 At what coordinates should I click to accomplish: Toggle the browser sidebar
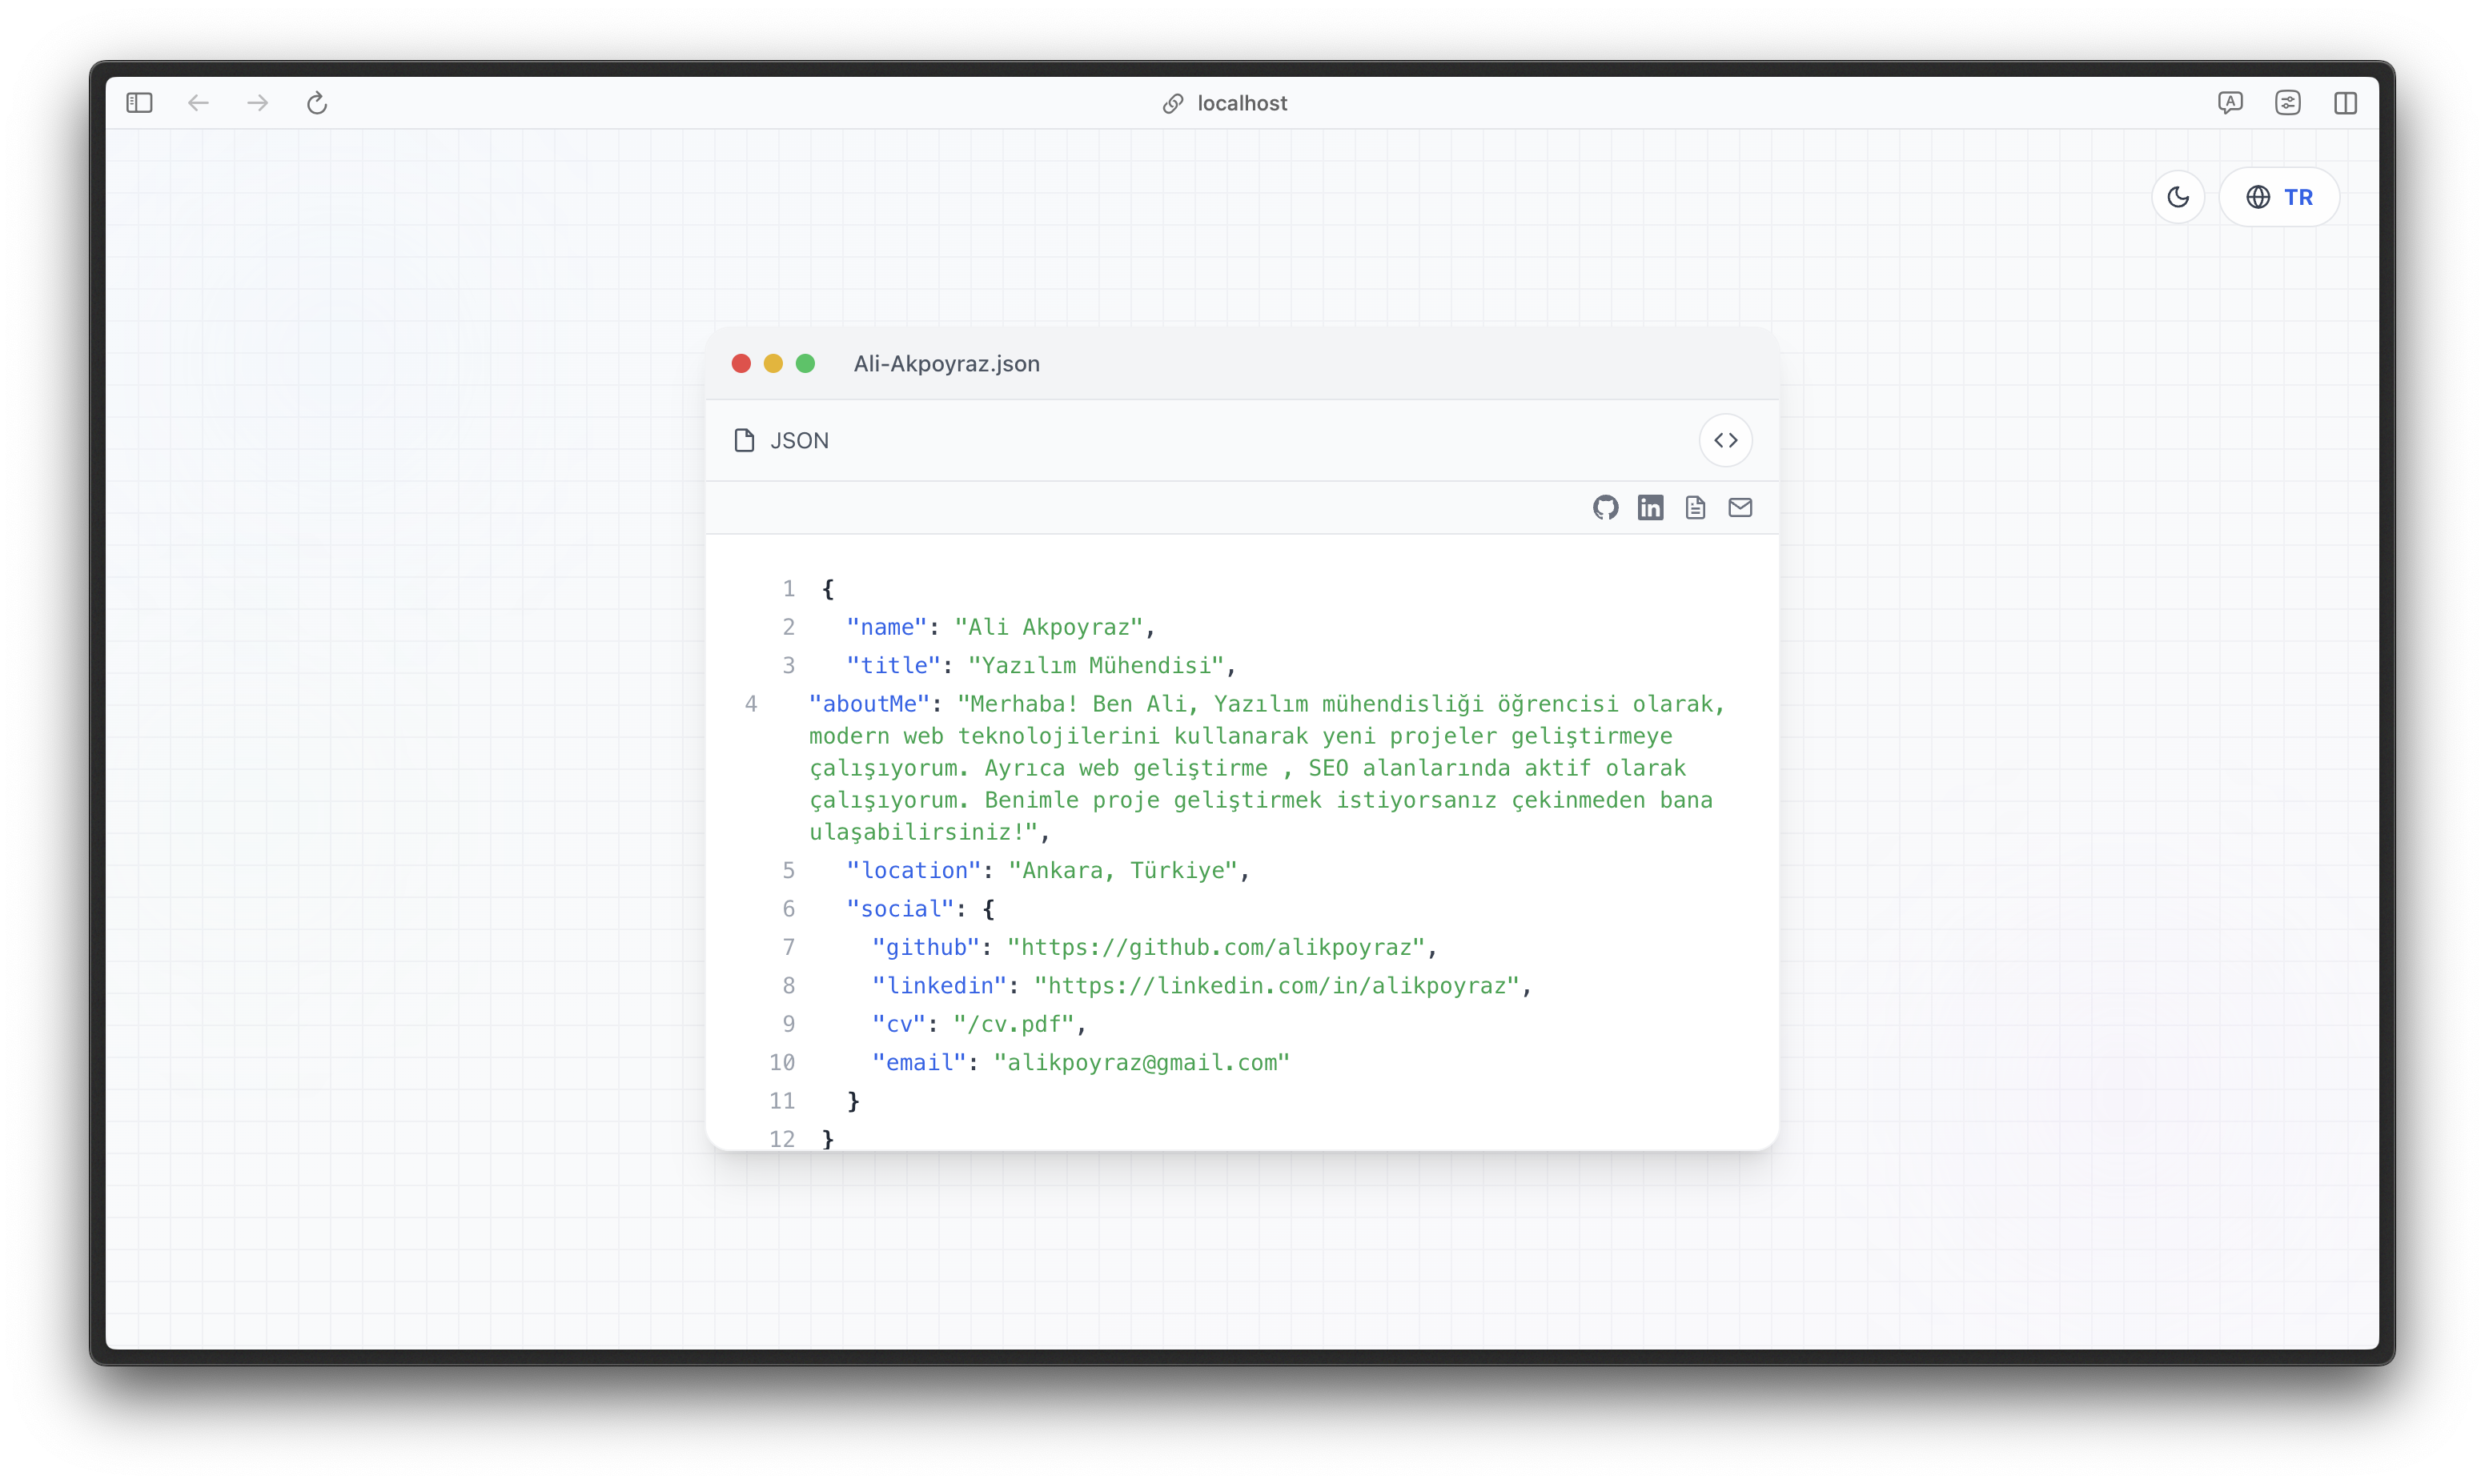[x=139, y=103]
